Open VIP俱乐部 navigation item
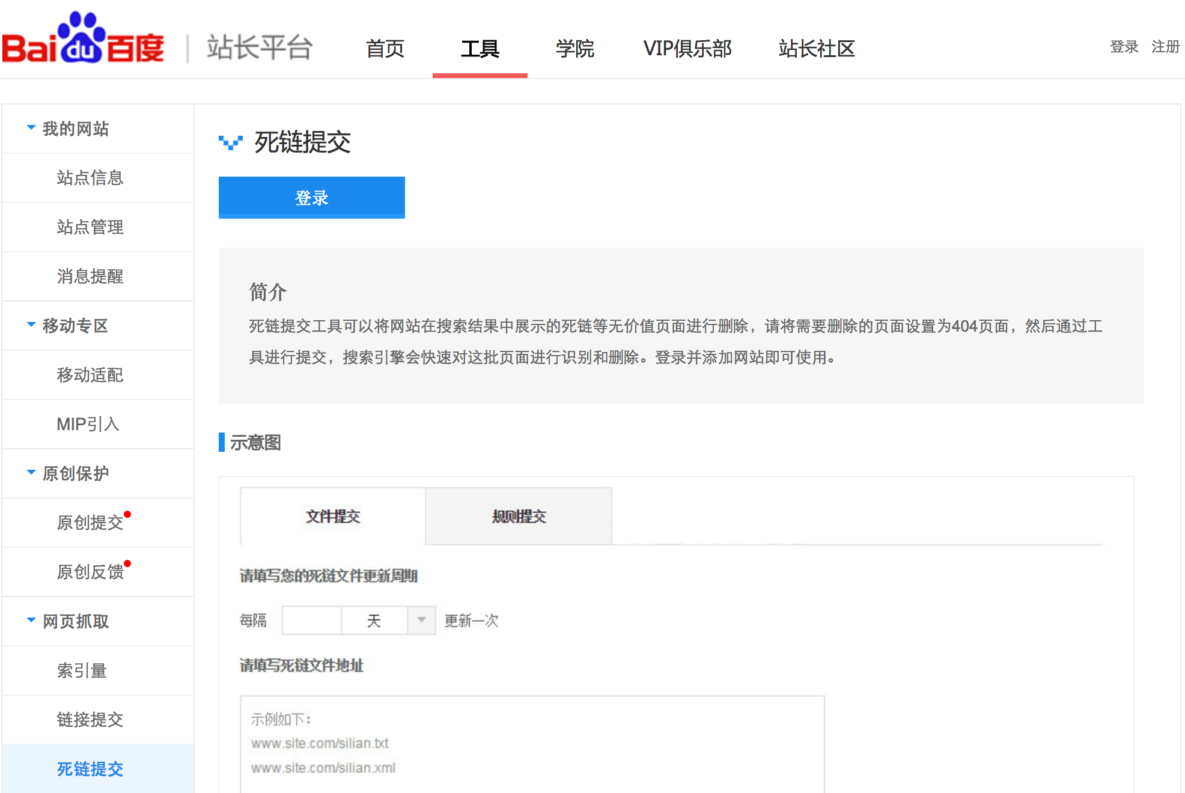Screen dimensions: 1185x793 (x=687, y=49)
